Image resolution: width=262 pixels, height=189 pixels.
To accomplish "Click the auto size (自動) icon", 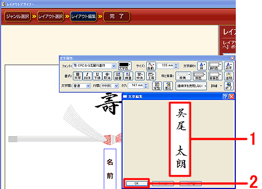I will pos(151,66).
